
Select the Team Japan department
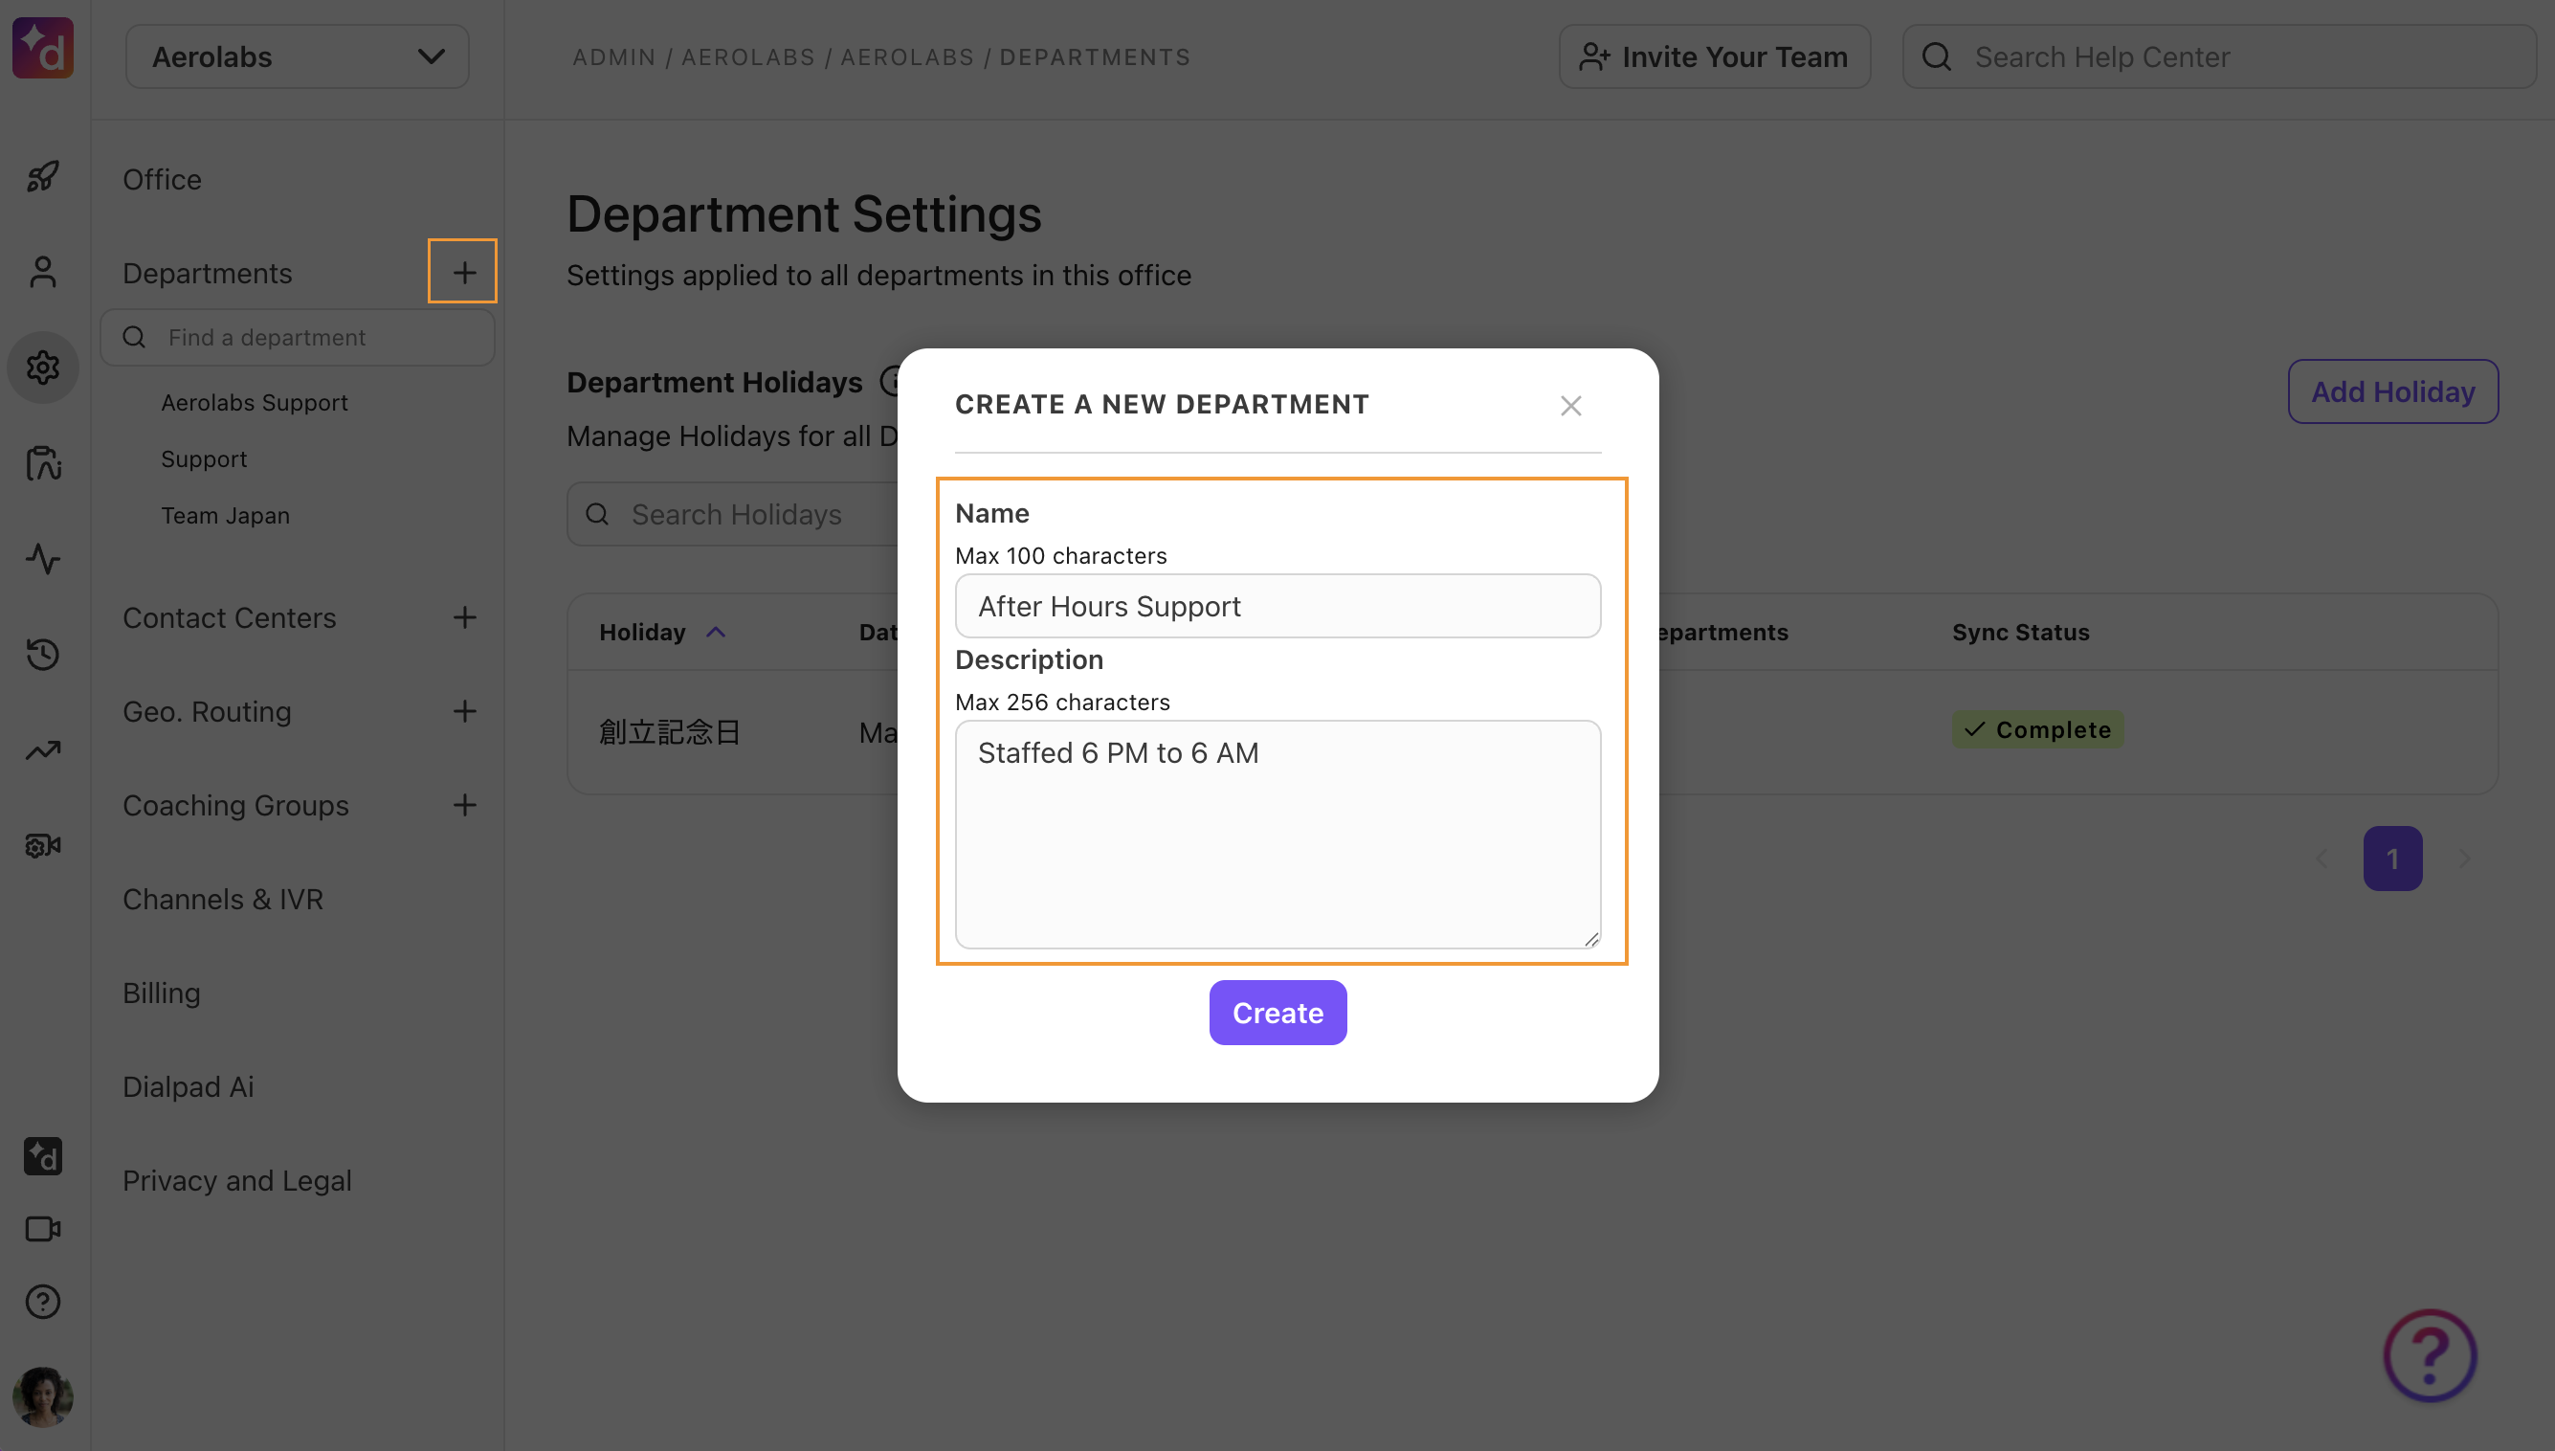[226, 515]
